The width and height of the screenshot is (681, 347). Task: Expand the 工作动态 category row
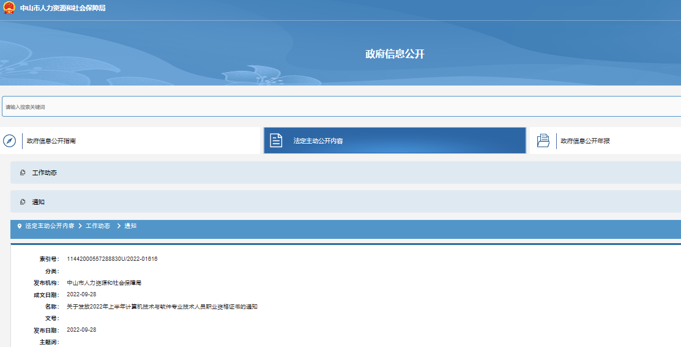point(346,173)
